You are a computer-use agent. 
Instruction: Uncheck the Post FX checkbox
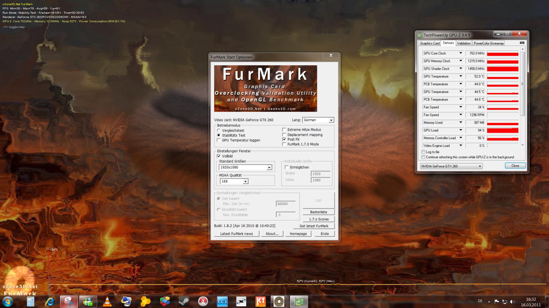(x=284, y=139)
